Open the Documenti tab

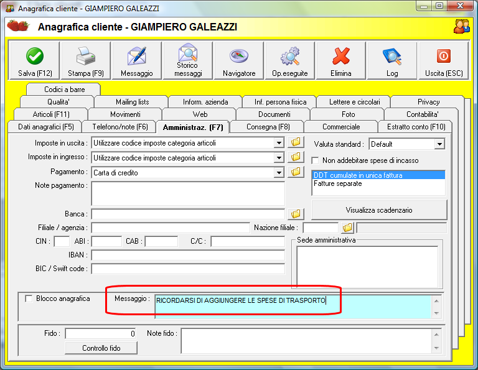point(274,114)
